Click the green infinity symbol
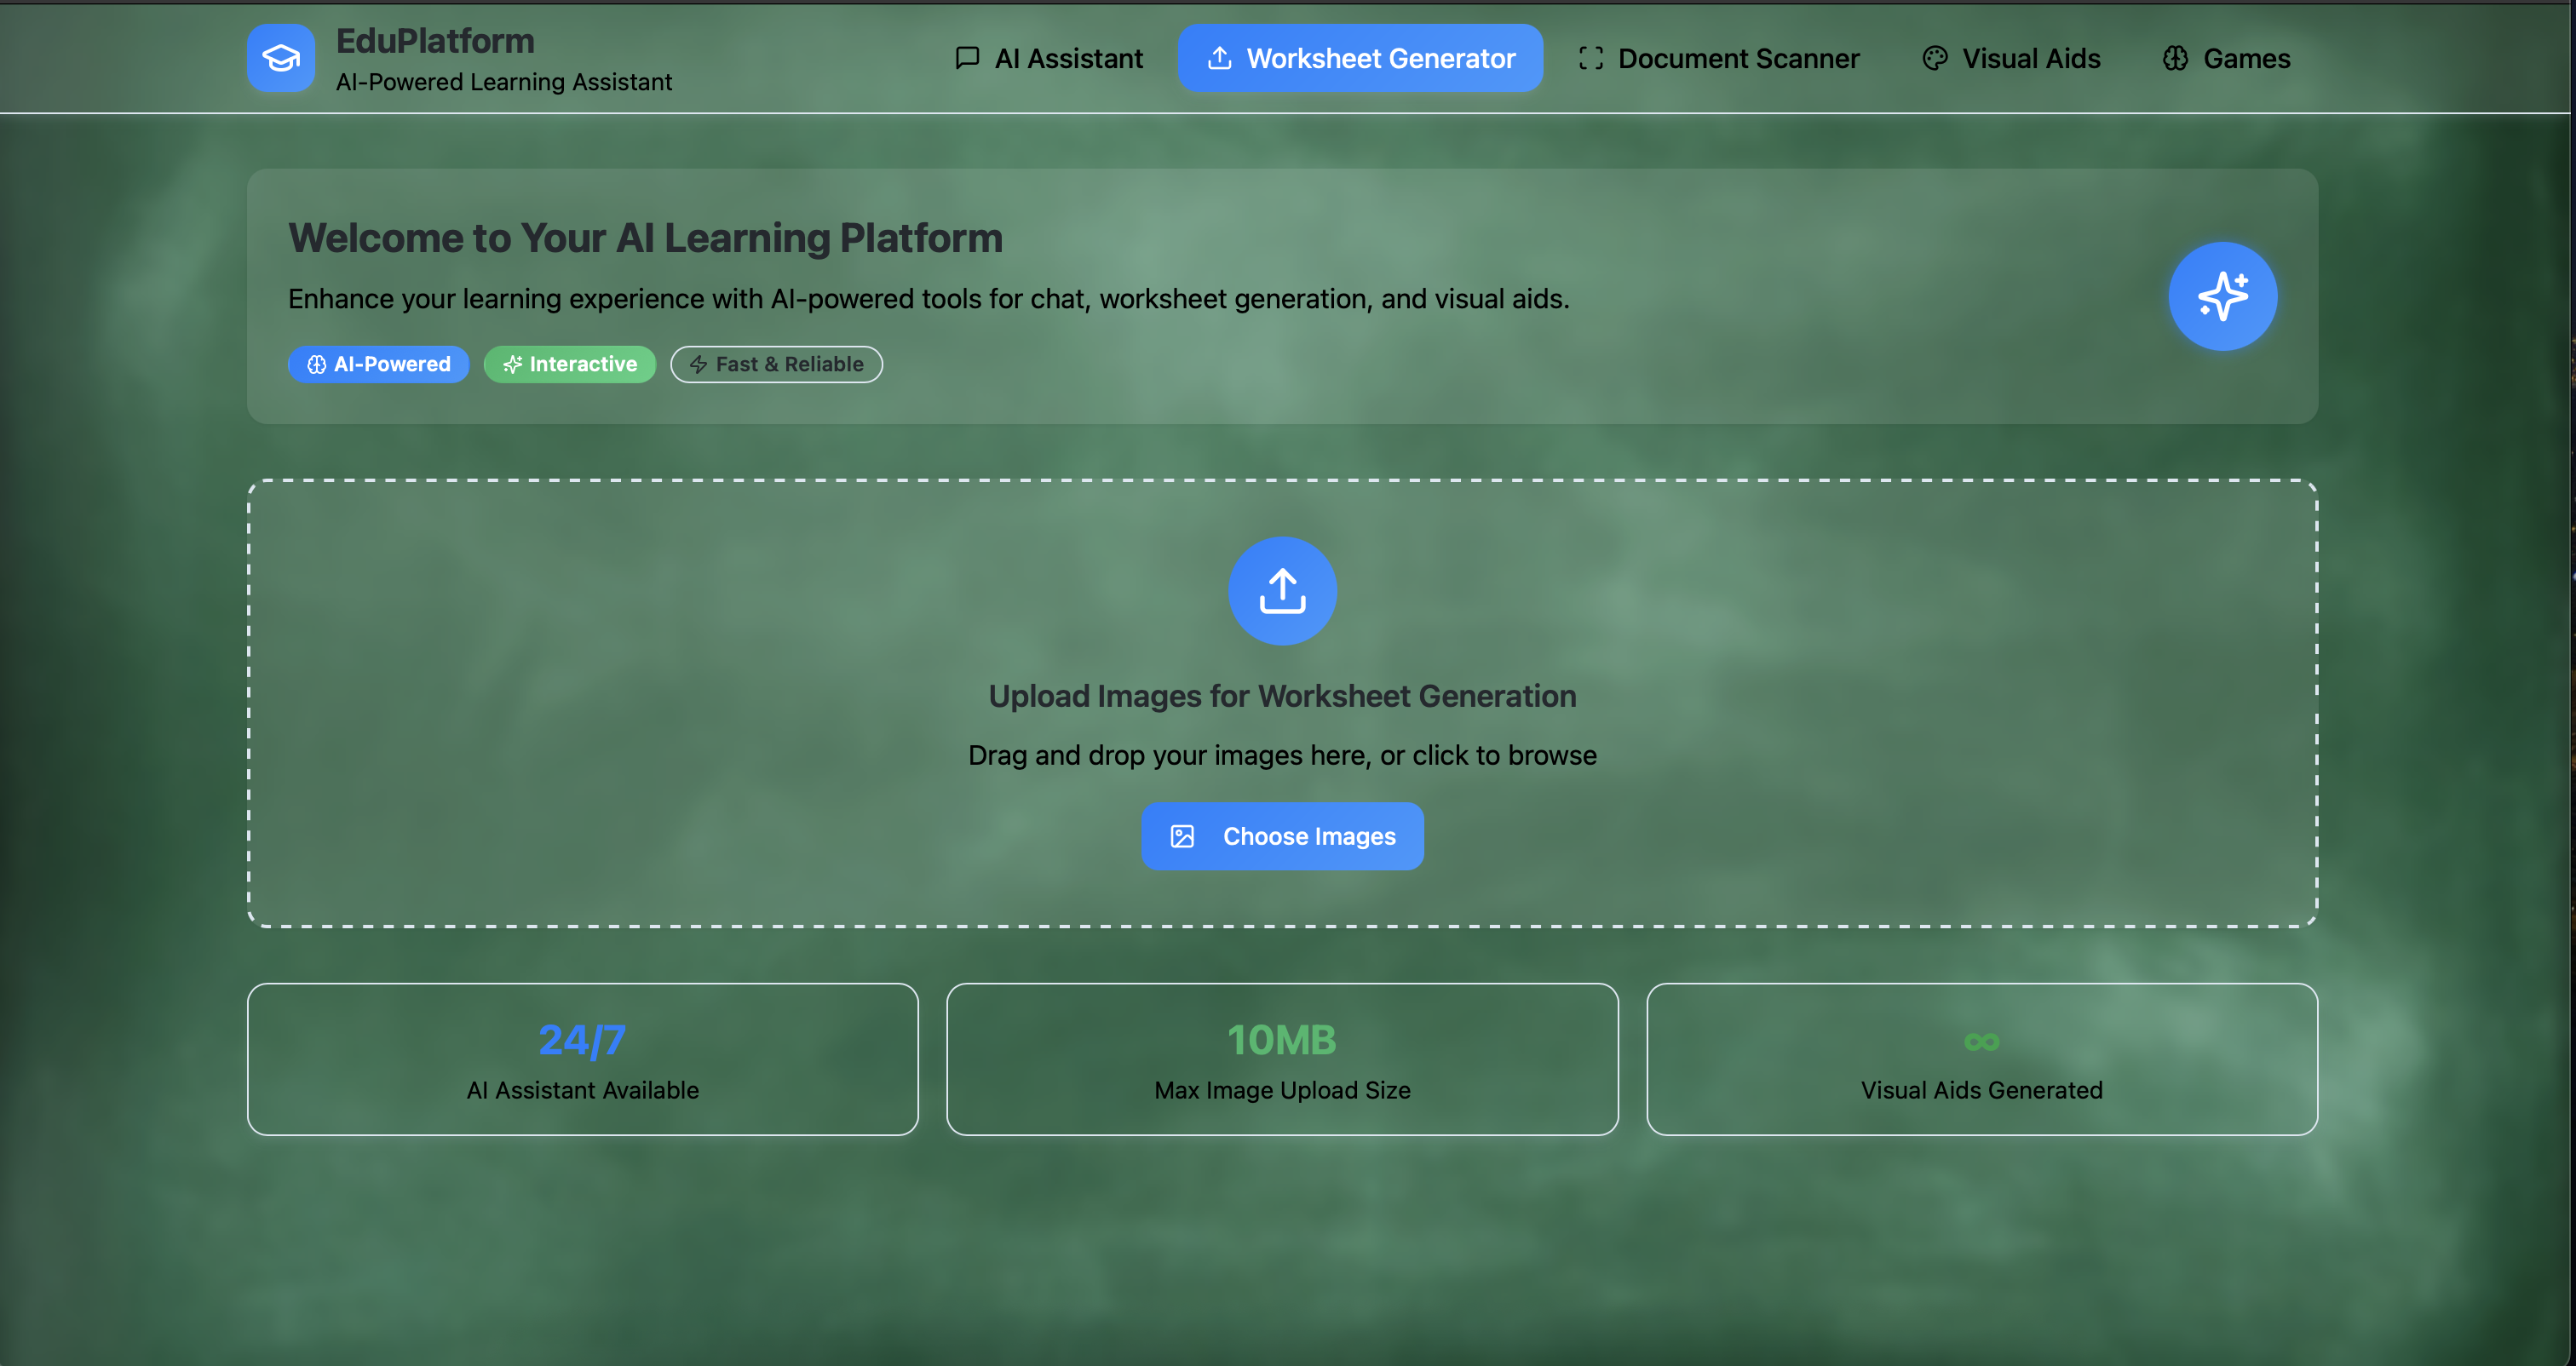Viewport: 2576px width, 1366px height. tap(1981, 1042)
